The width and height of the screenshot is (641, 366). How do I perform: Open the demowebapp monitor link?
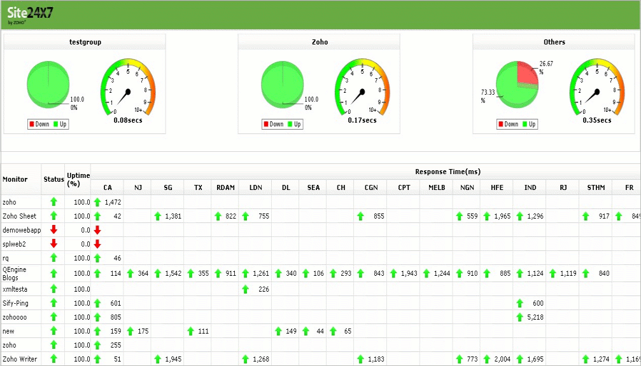pyautogui.click(x=22, y=230)
